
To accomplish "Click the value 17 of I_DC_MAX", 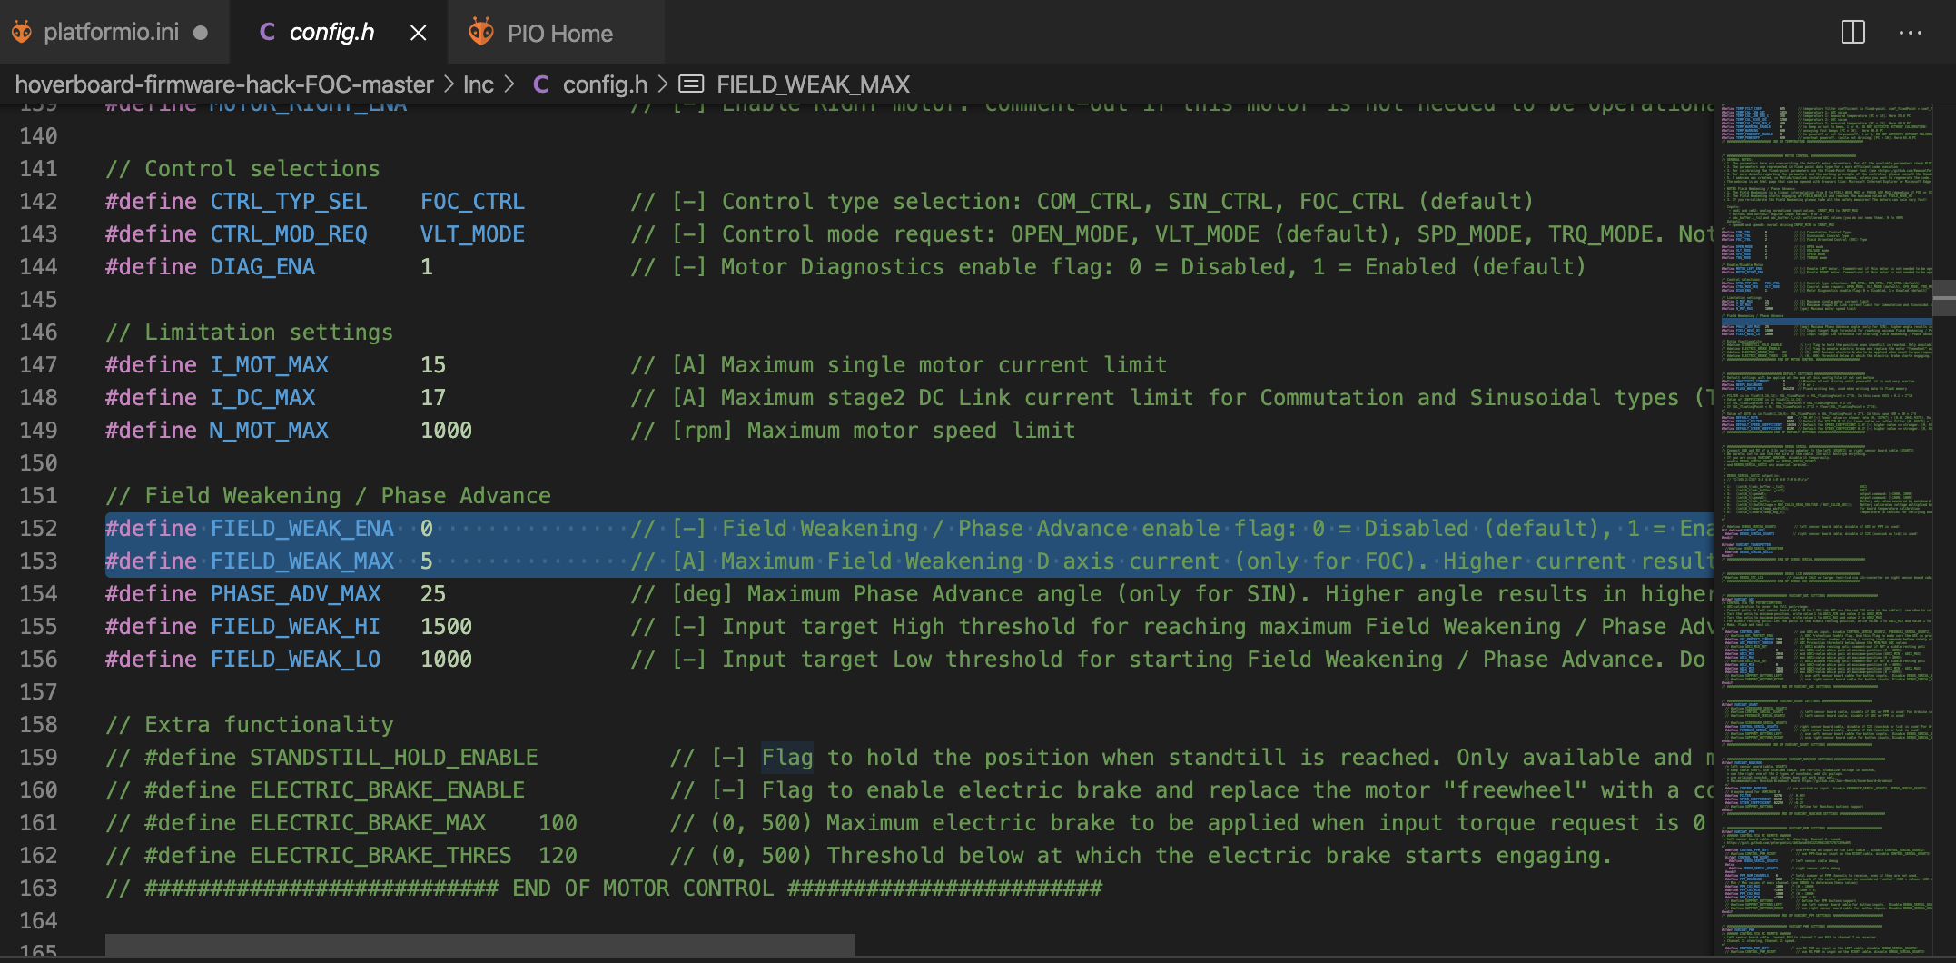I will [433, 398].
